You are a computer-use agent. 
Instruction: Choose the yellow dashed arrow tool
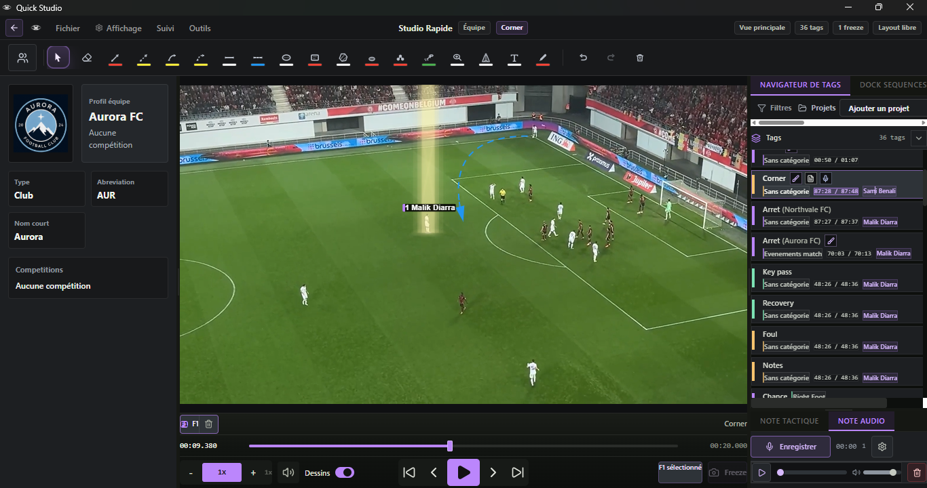click(144, 58)
